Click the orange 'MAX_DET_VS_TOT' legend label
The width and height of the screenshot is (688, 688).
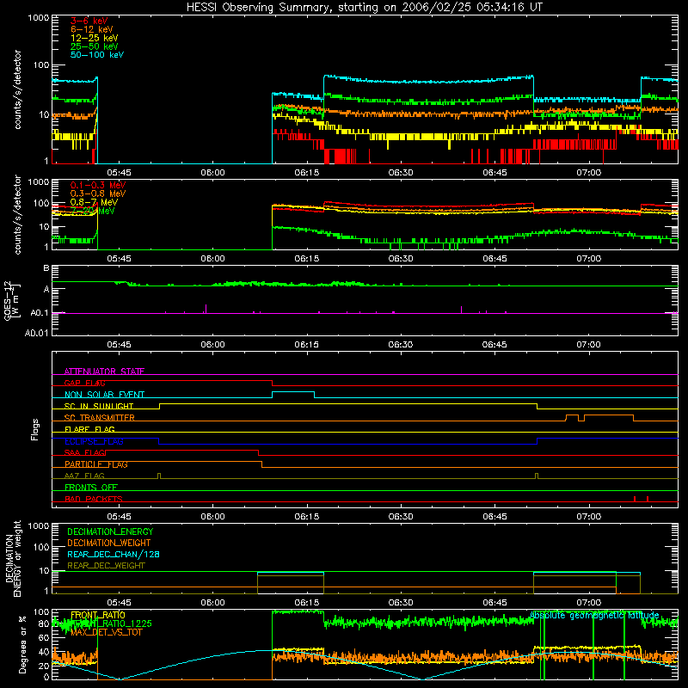[106, 632]
